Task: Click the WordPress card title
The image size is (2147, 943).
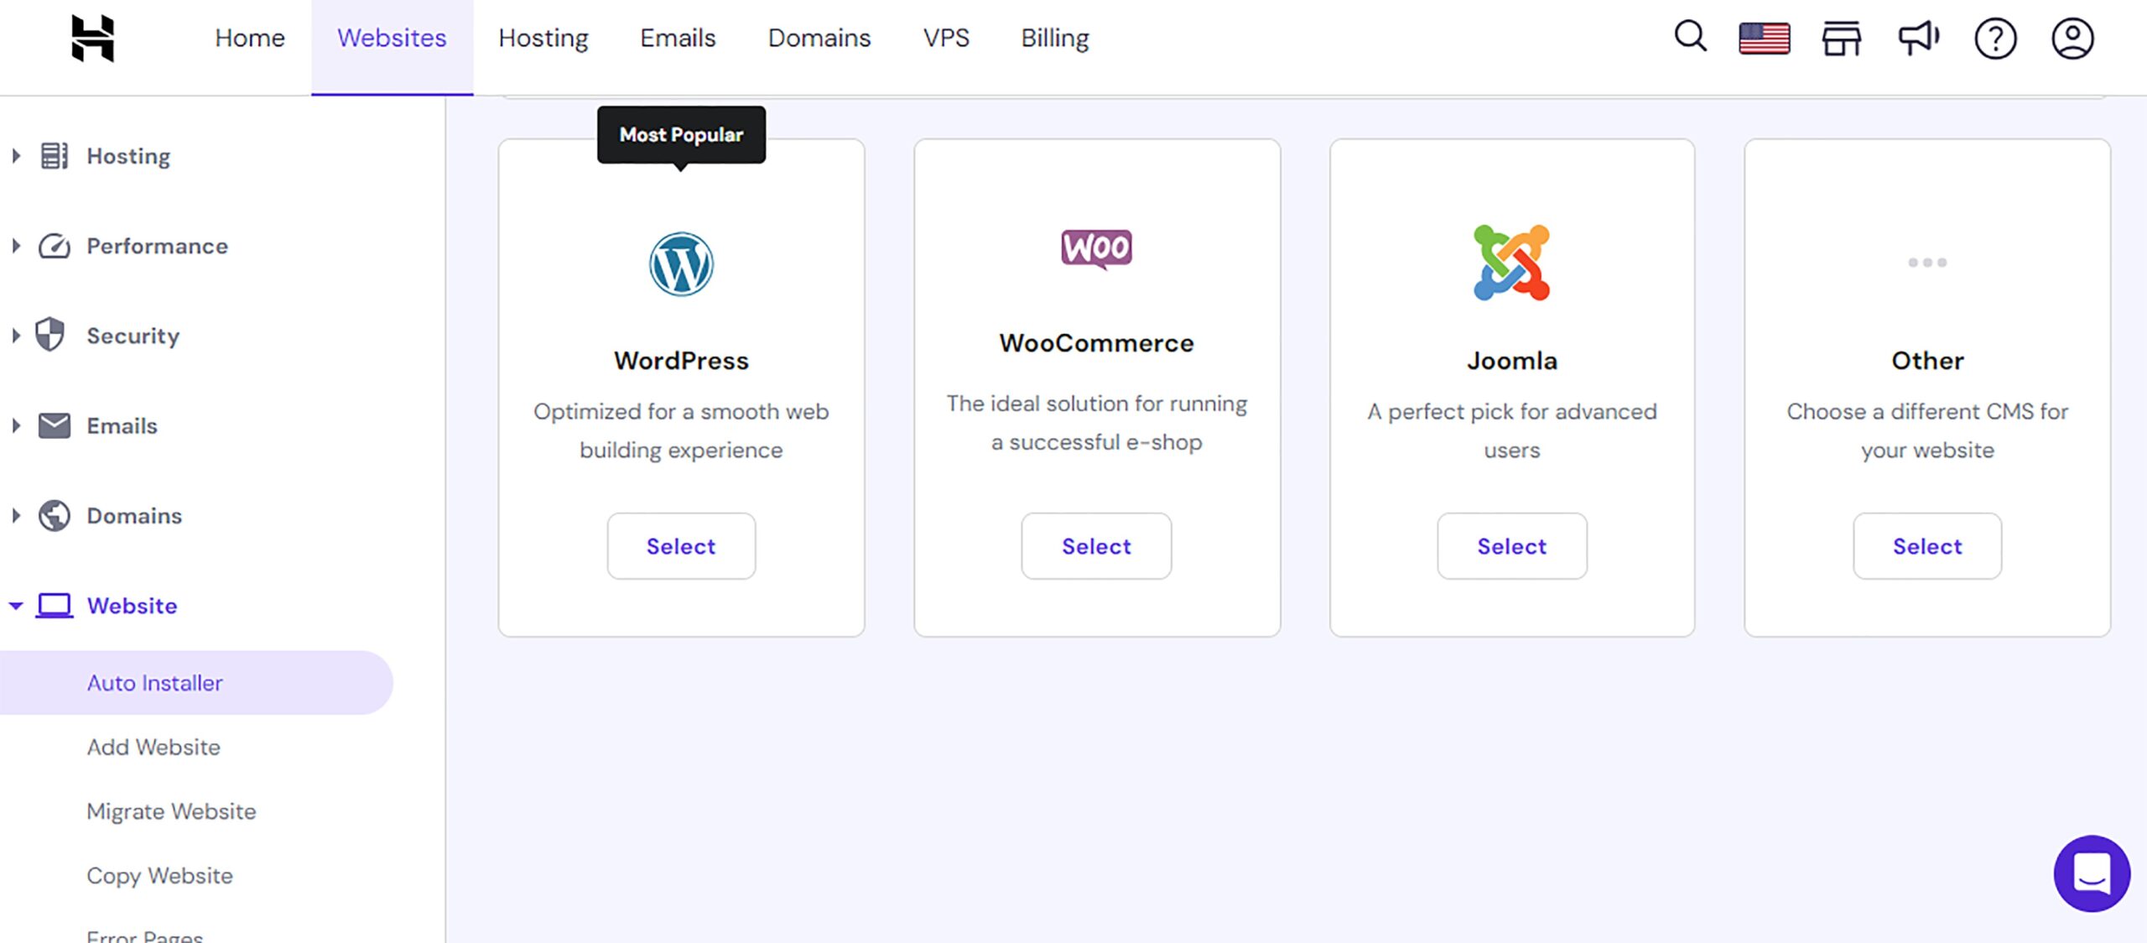Action: (x=681, y=361)
